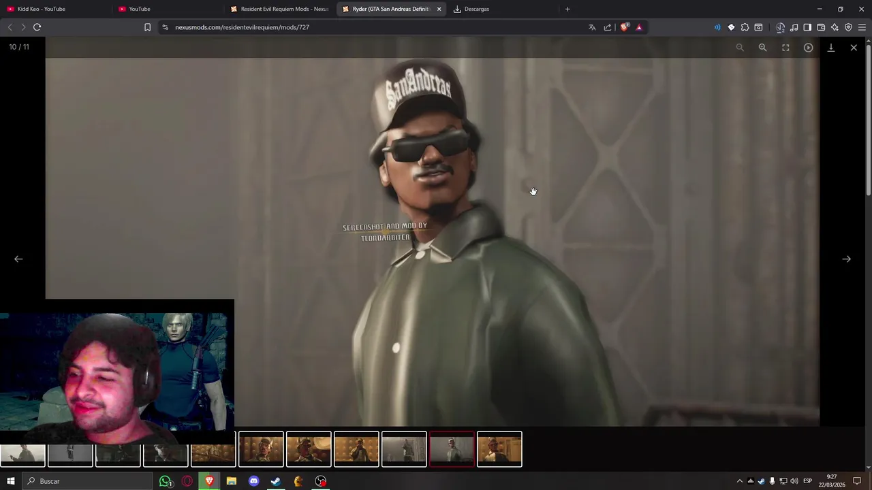
Task: Close the Ryder GTA San Andreas tab
Action: coord(439,9)
